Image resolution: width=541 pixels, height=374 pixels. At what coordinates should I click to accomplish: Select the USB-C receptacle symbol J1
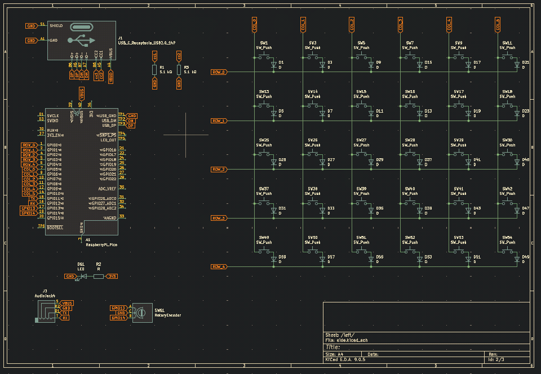82,39
